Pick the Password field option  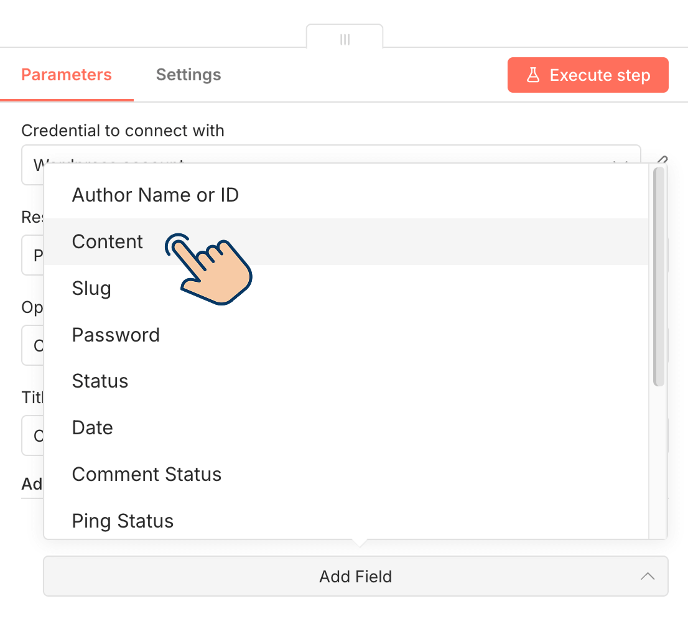coord(116,335)
